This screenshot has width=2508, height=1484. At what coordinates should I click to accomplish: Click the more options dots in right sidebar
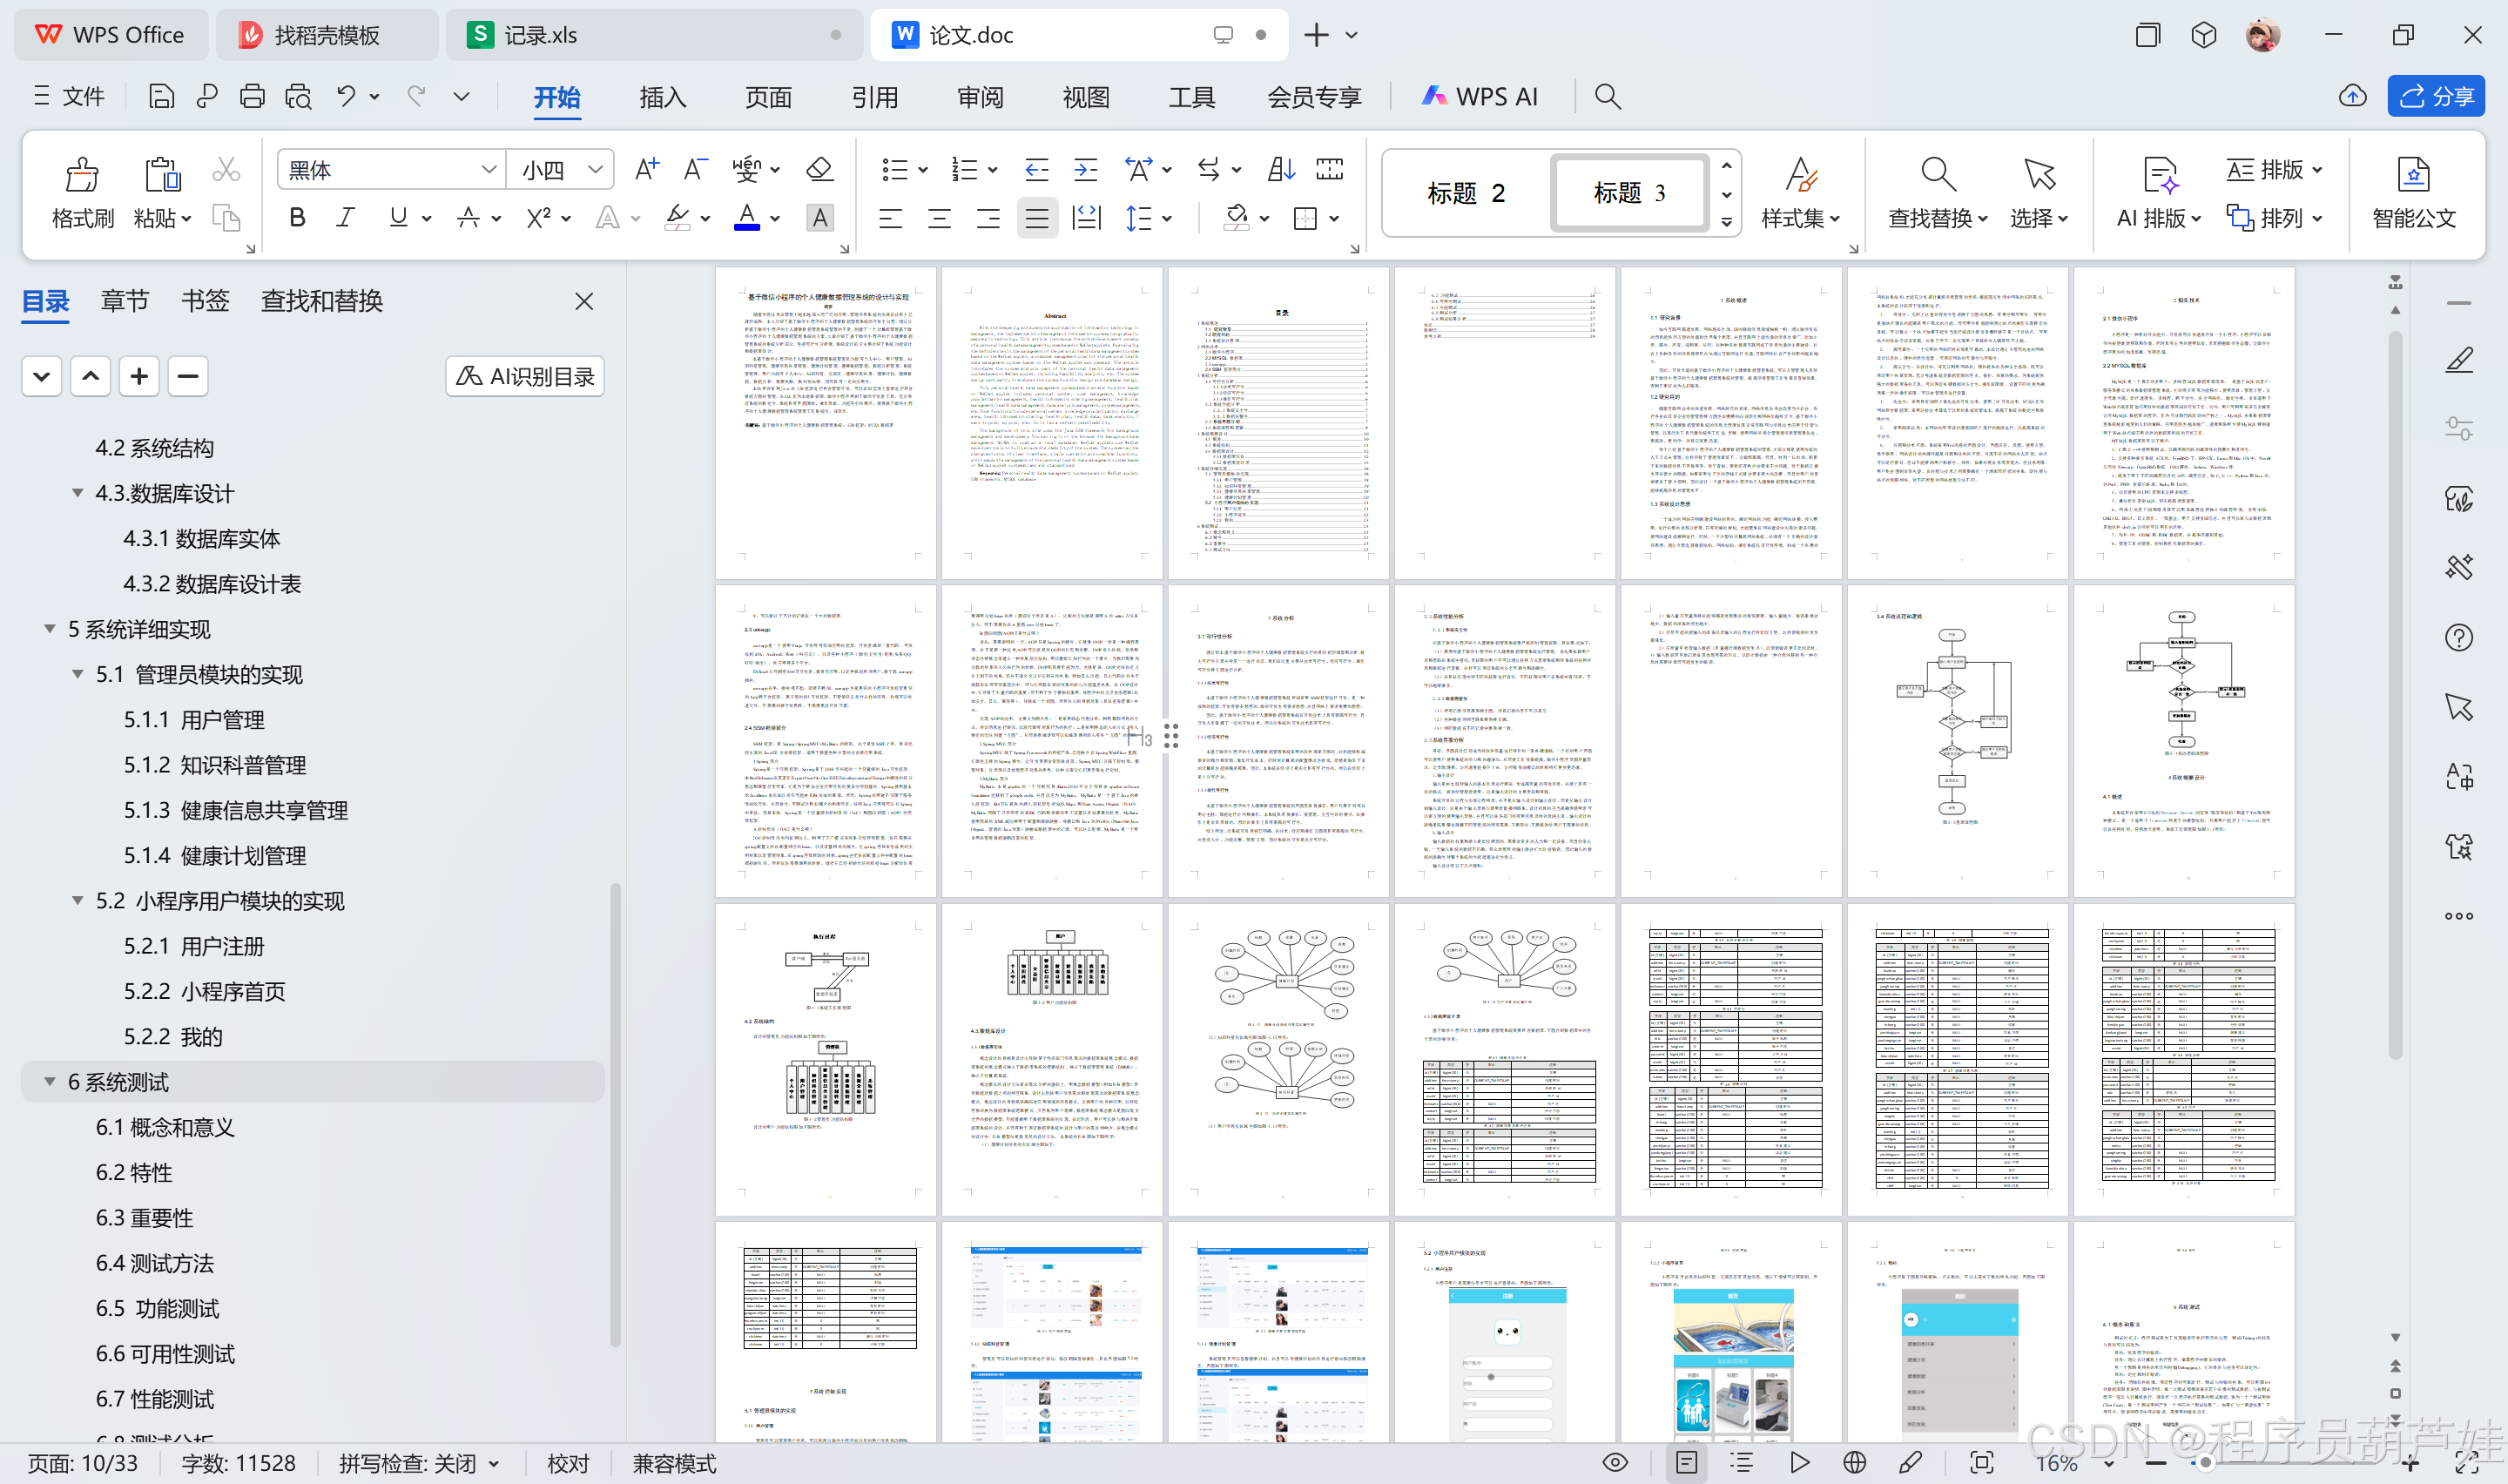pyautogui.click(x=2459, y=916)
